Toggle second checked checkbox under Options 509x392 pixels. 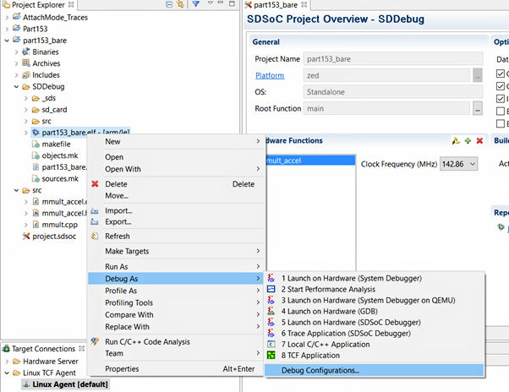tap(501, 86)
